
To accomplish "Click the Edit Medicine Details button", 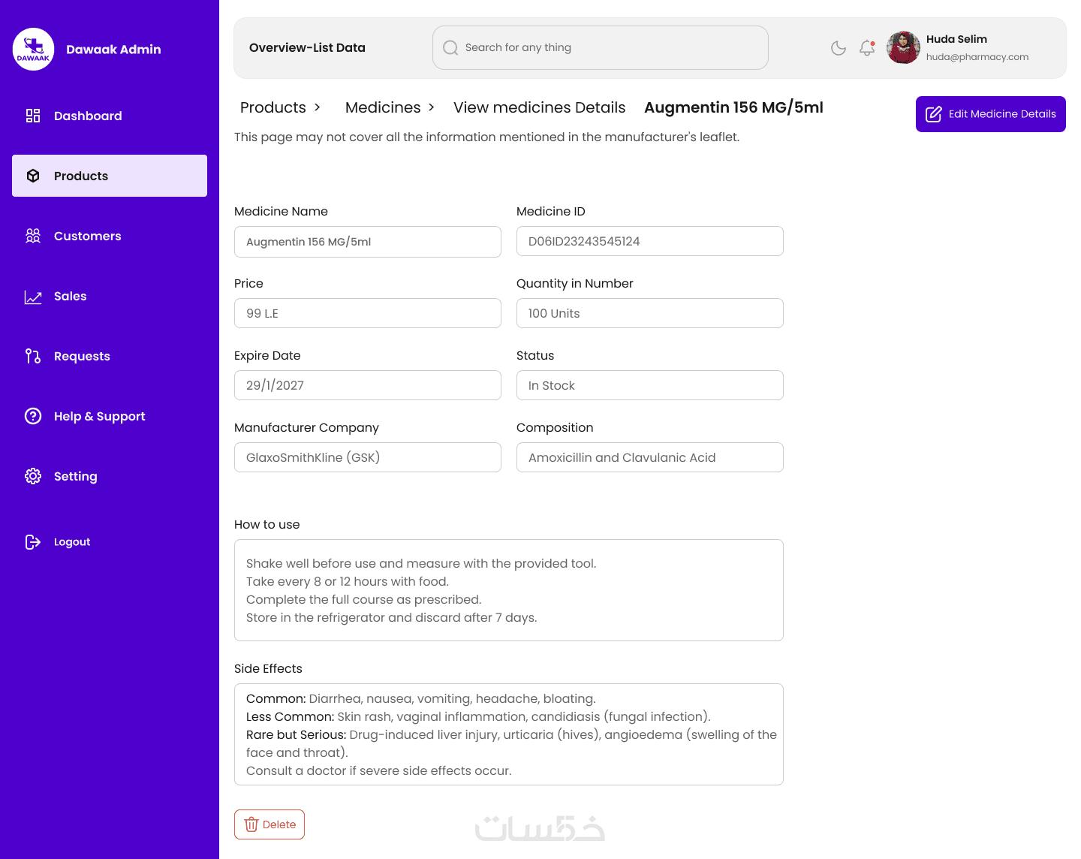I will [x=990, y=114].
